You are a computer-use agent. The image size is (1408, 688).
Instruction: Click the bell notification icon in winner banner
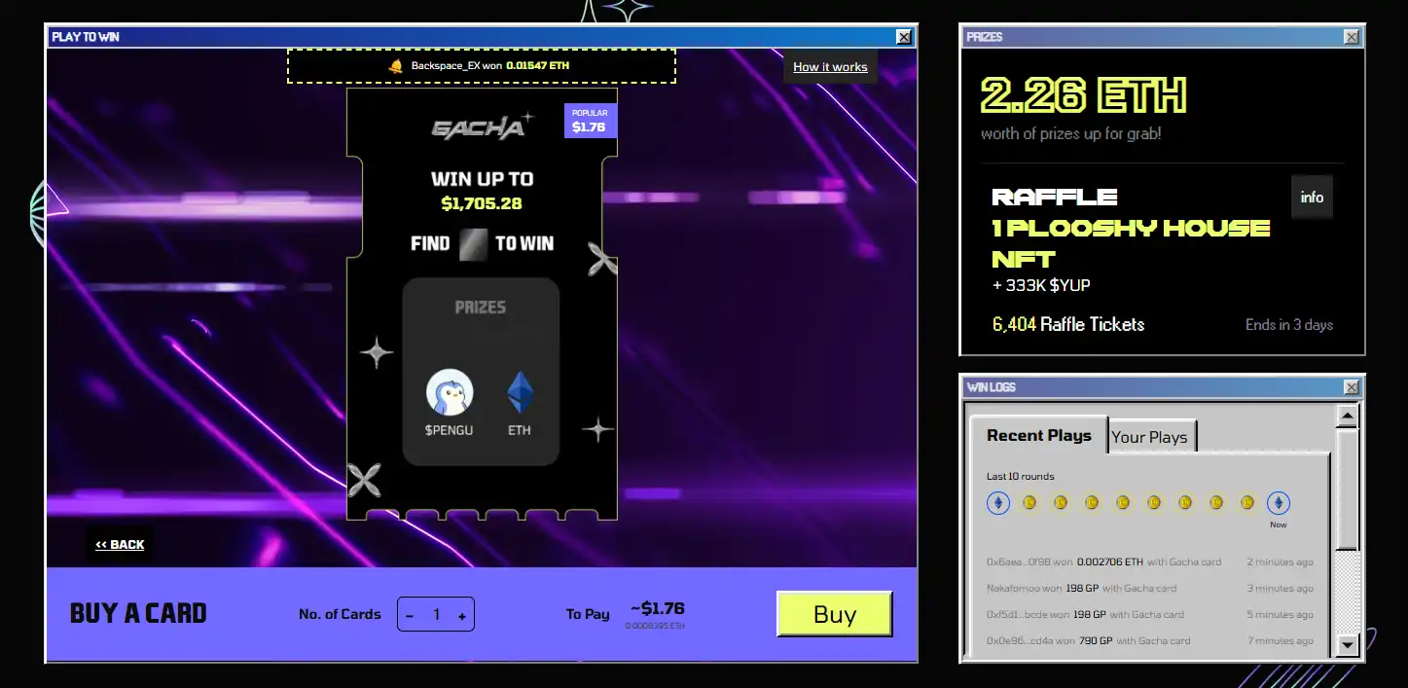[396, 66]
